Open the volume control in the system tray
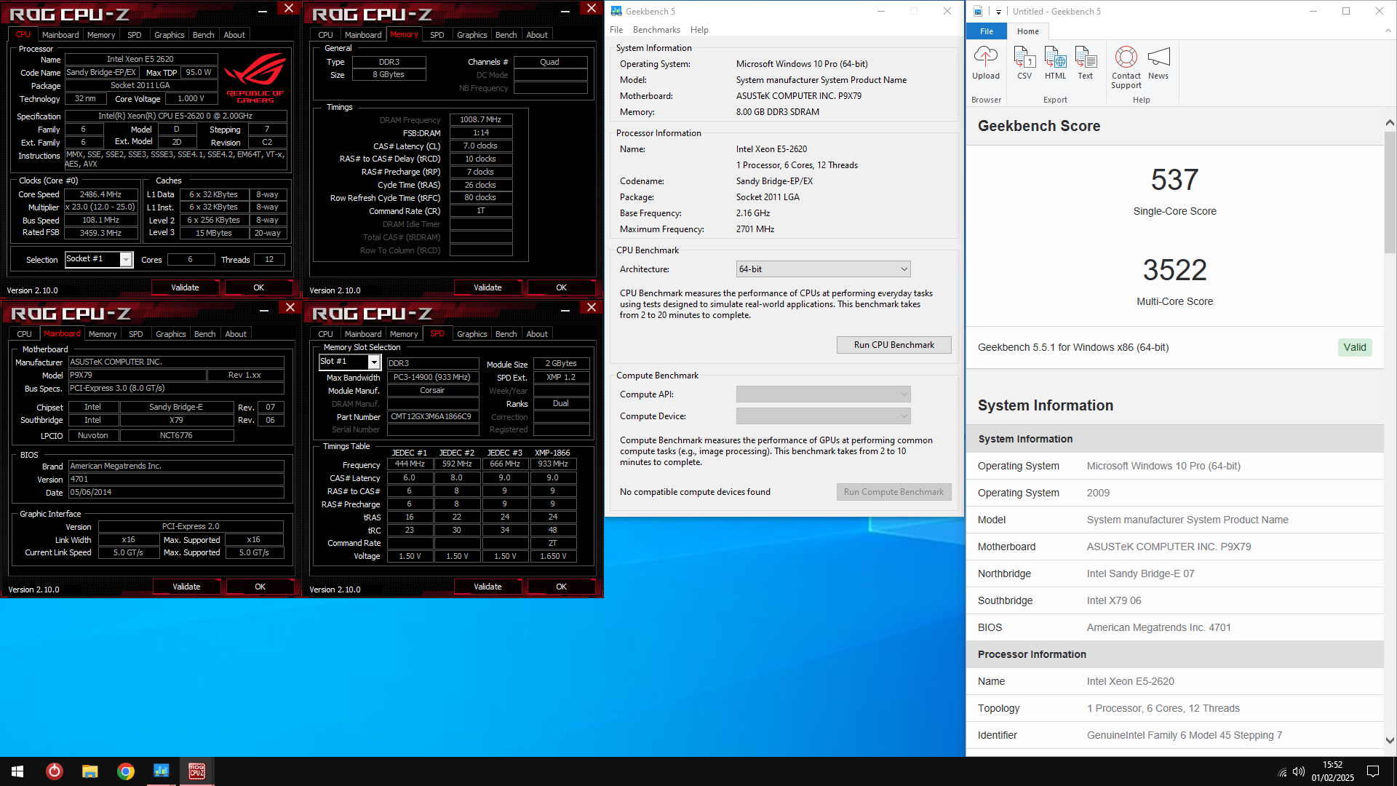Viewport: 1397px width, 786px height. [1299, 771]
